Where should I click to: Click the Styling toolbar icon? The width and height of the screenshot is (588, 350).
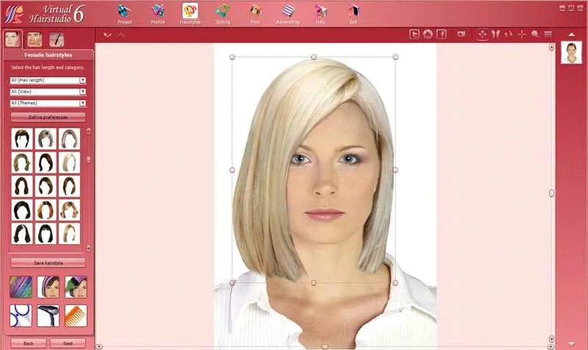point(222,13)
